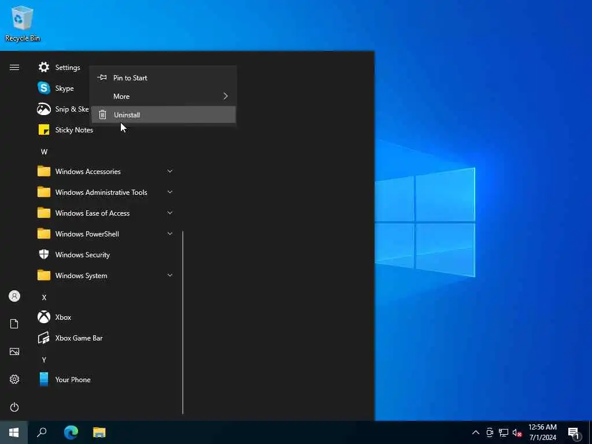The image size is (592, 444).
Task: Click the Your Phone label text
Action: tap(73, 380)
